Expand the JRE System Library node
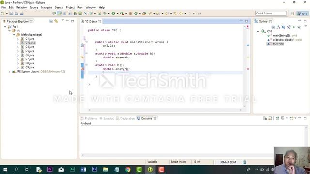This screenshot has width=310, height=174. coord(9,72)
